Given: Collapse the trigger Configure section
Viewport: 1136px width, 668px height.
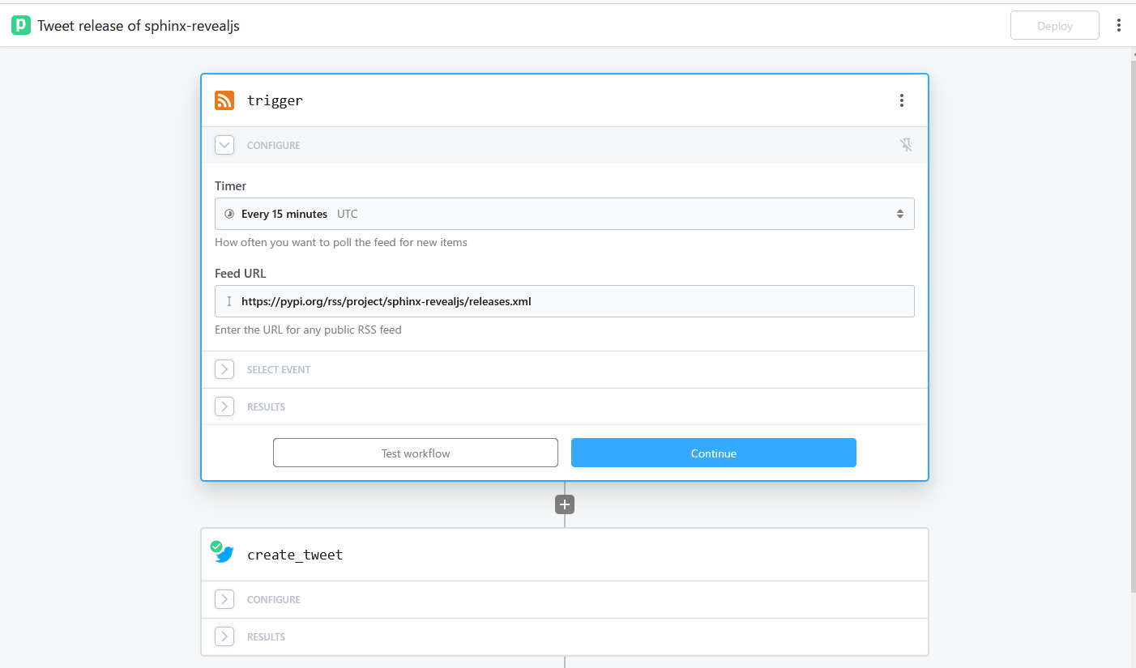Looking at the screenshot, I should click(224, 145).
